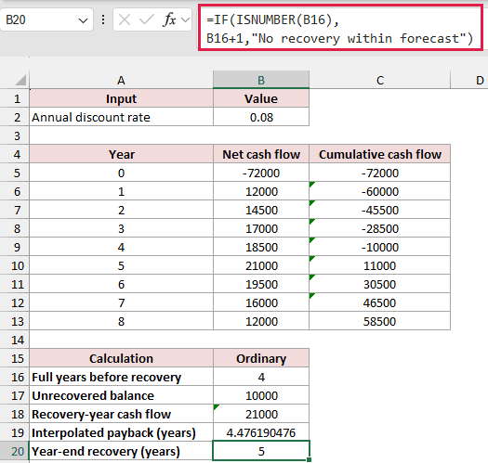
Task: Click inside the formula bar text
Action: (x=340, y=29)
